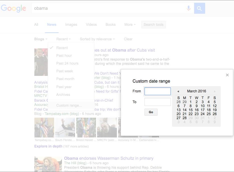Screen dimensions: 234x172
Task: Choose Past 24 hours from the menu
Action: pyautogui.click(x=71, y=63)
